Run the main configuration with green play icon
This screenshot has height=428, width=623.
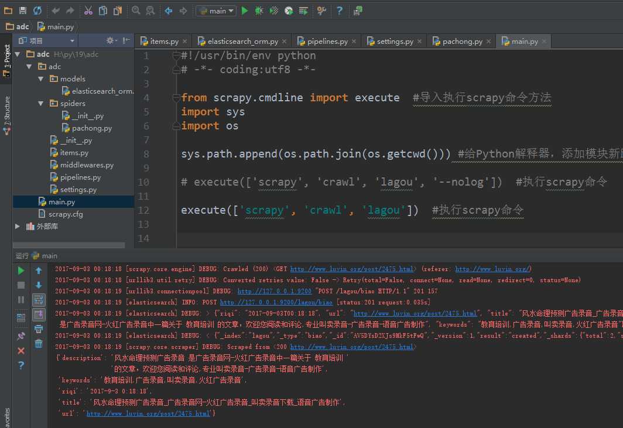[245, 11]
